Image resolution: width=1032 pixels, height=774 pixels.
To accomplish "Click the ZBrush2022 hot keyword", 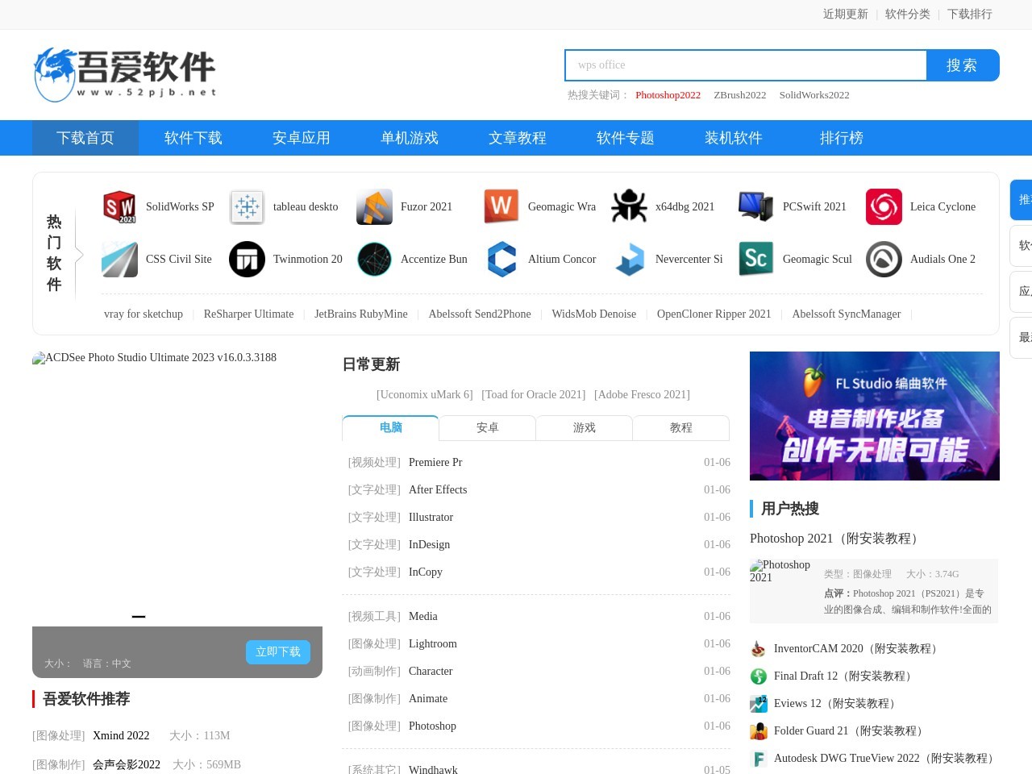I will 739,95.
